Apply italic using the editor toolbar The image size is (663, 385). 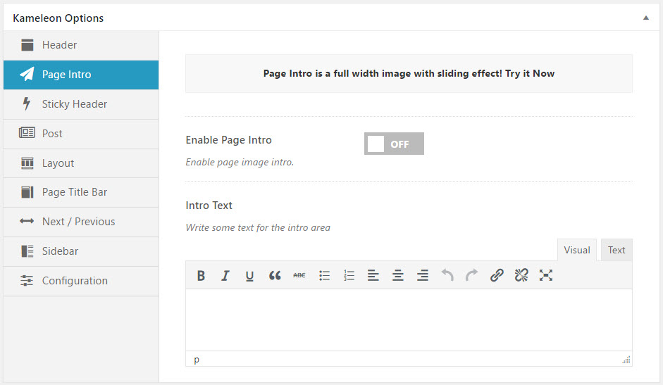pos(225,276)
